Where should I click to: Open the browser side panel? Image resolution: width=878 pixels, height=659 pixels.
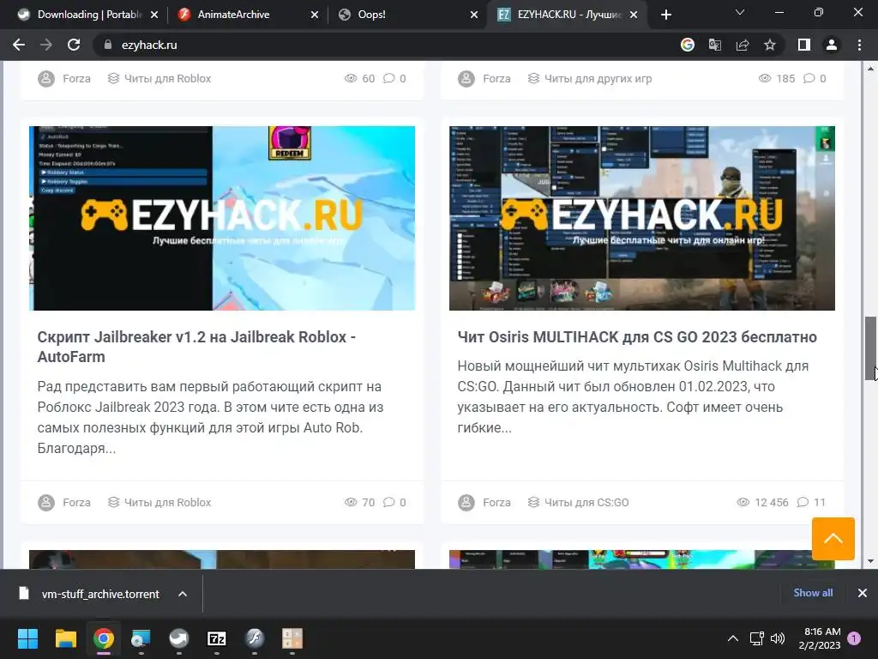pyautogui.click(x=804, y=45)
